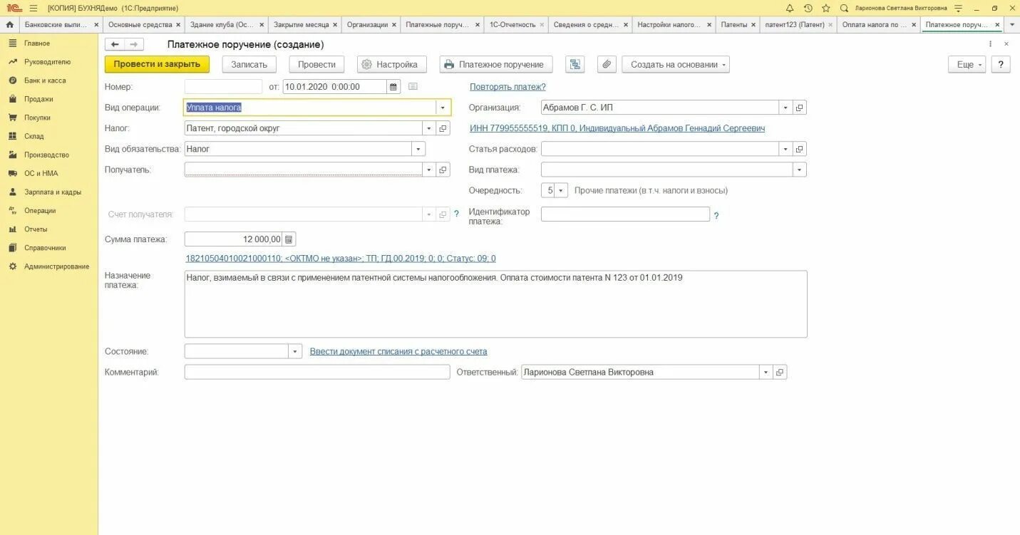Click the Провести button
1020x535 pixels.
point(316,64)
